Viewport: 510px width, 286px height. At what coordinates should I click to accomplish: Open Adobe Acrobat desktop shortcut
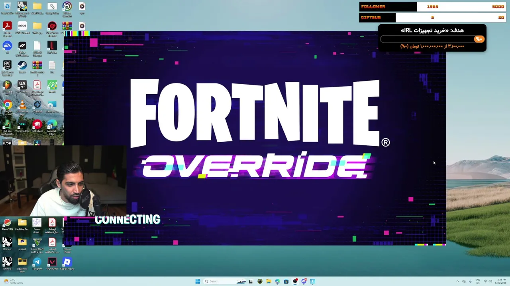(7, 29)
